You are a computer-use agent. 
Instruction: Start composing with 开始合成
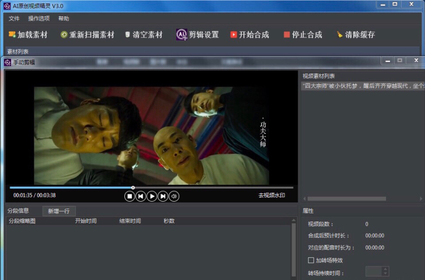(x=250, y=34)
